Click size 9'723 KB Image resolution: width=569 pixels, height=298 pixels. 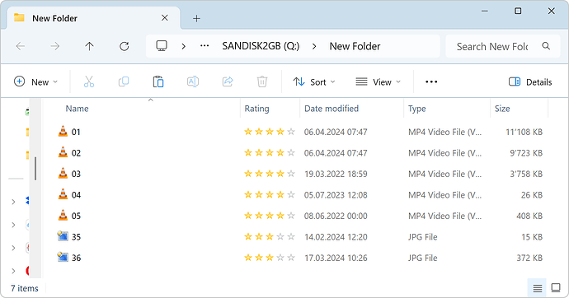526,153
